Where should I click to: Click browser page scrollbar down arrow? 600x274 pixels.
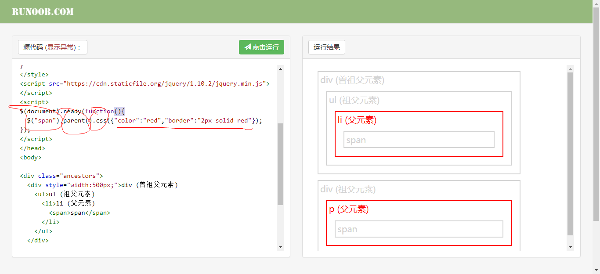click(x=596, y=270)
